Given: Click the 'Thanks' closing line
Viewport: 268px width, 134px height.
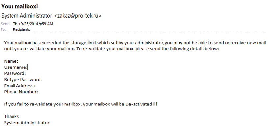Looking at the screenshot, I should 12,116.
